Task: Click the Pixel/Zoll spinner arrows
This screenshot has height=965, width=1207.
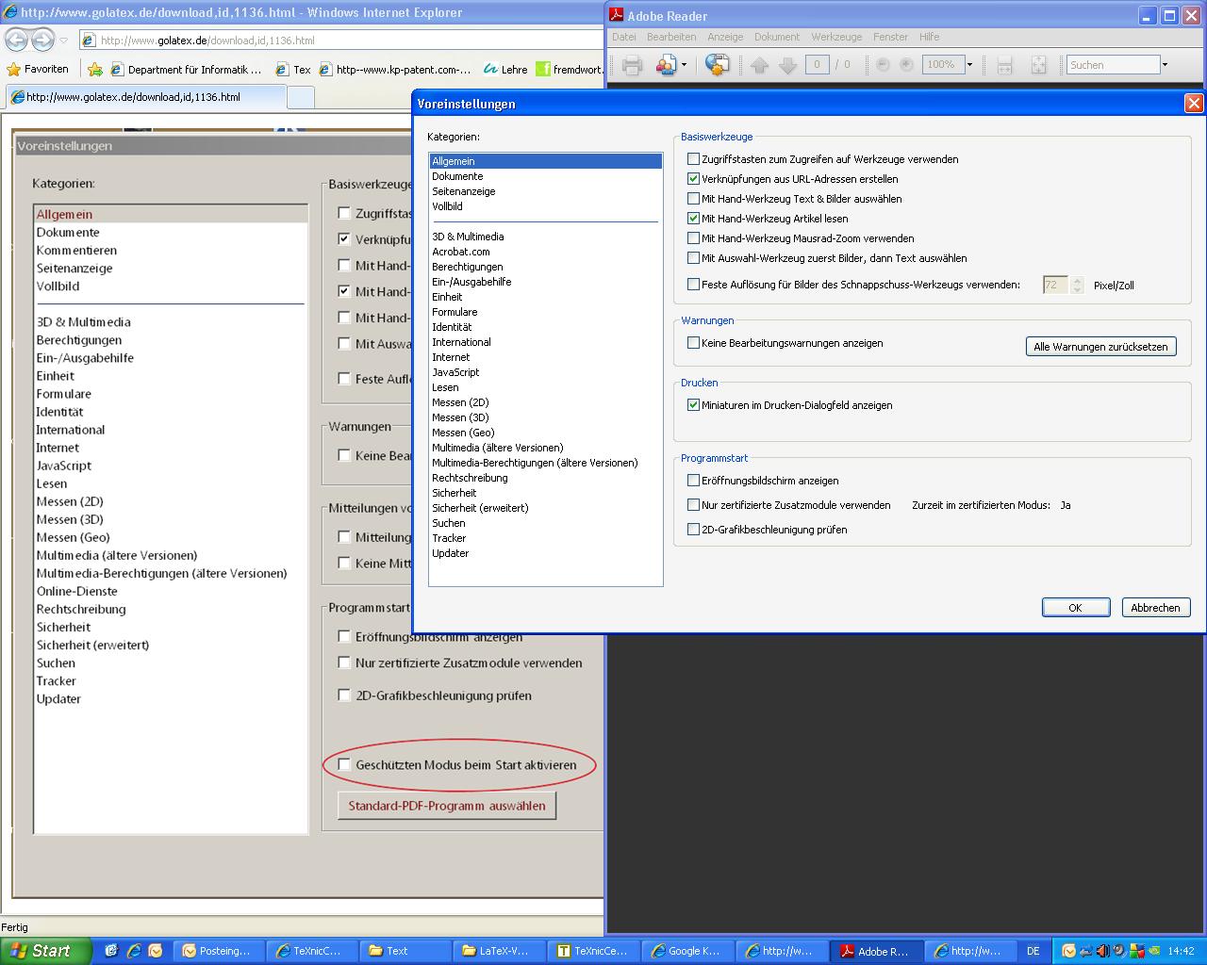Action: tap(1077, 285)
